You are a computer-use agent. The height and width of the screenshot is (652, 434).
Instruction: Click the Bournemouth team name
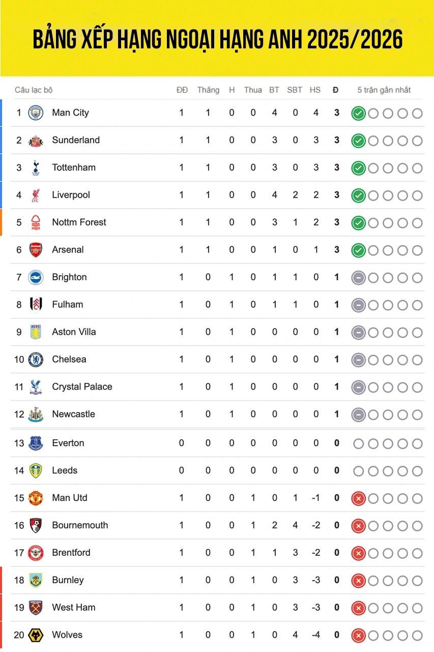coord(80,525)
